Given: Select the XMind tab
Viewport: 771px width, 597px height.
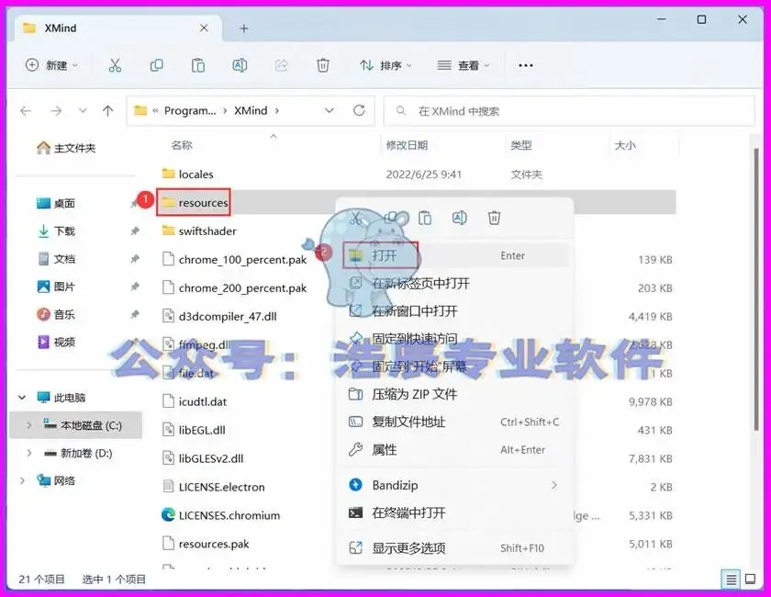Looking at the screenshot, I should [x=118, y=28].
